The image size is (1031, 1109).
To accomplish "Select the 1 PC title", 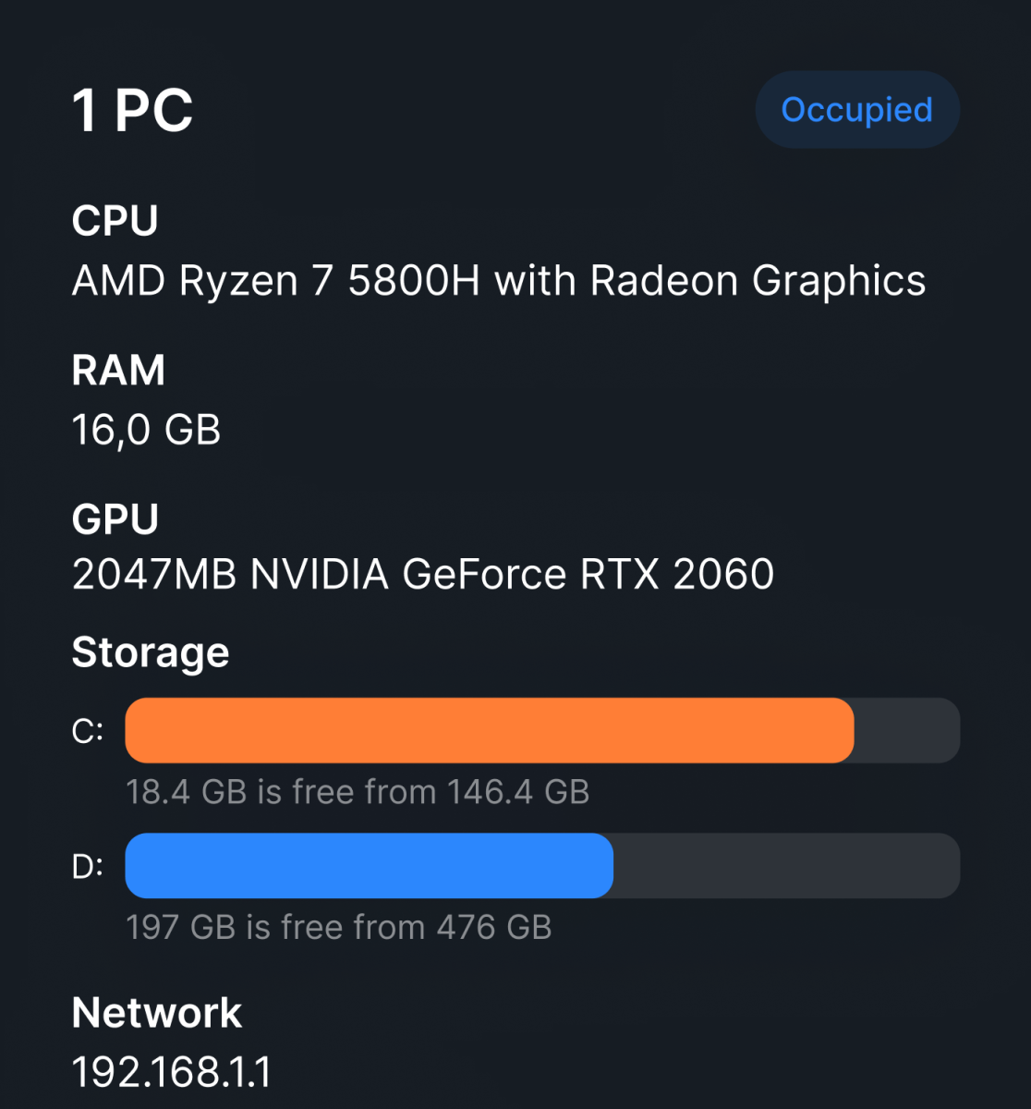I will coord(132,111).
